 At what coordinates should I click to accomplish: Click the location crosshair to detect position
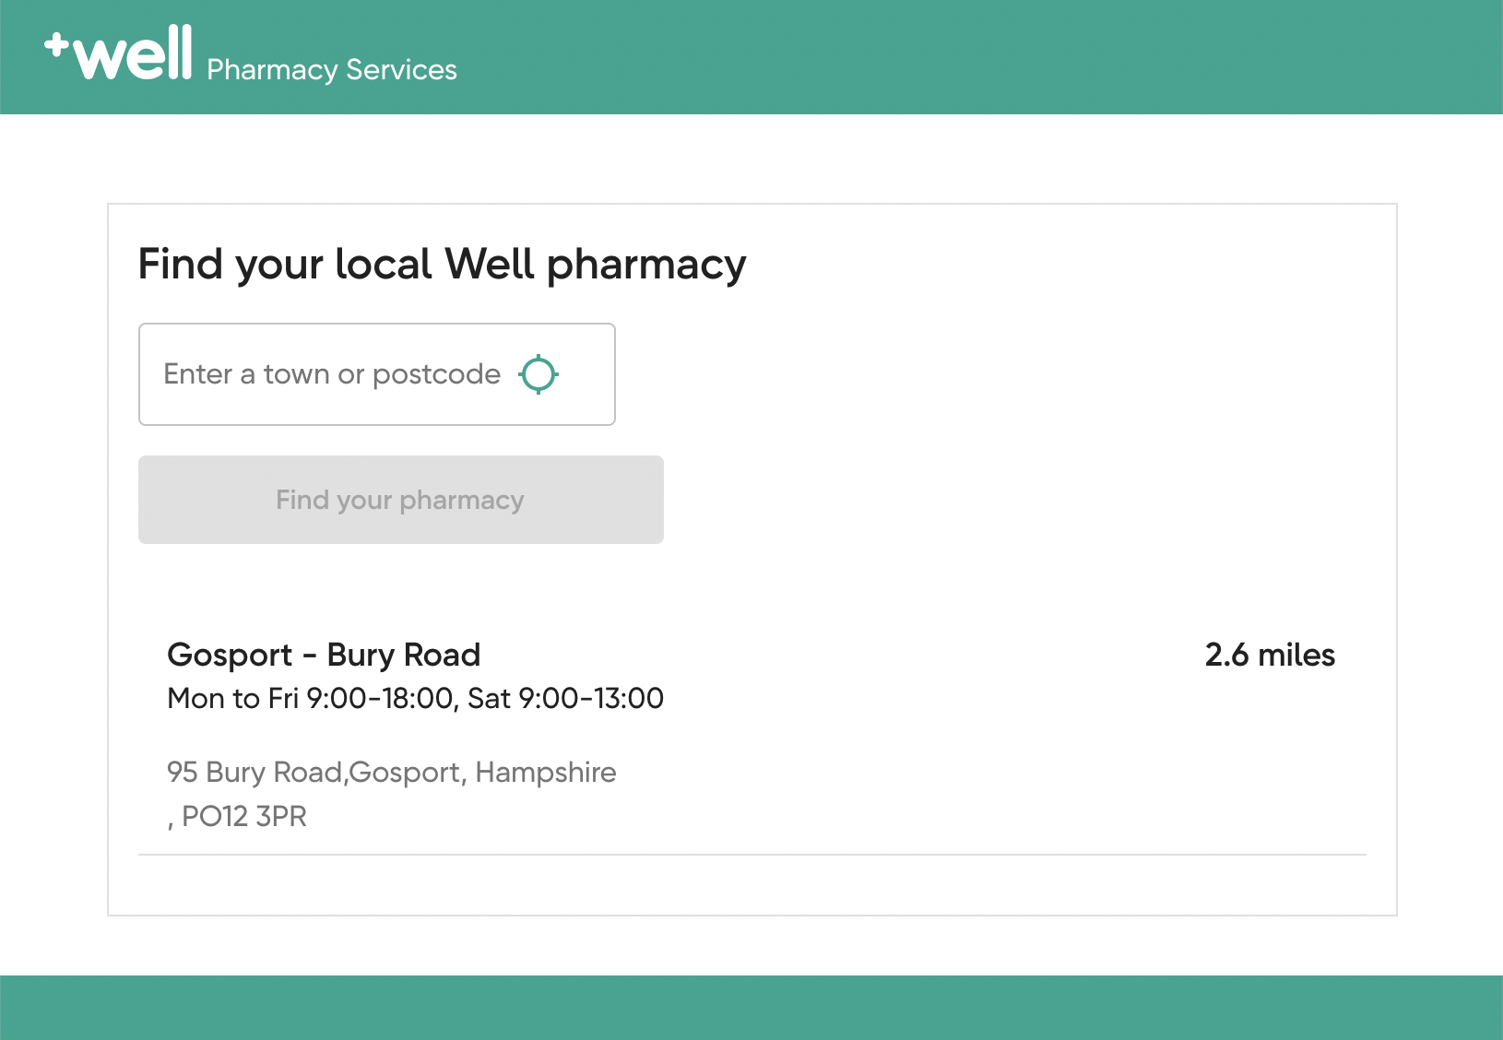[539, 374]
